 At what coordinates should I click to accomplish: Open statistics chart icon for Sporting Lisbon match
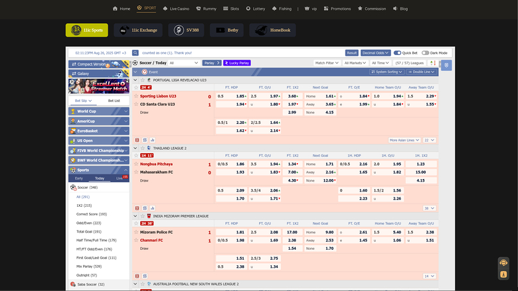tap(152, 140)
